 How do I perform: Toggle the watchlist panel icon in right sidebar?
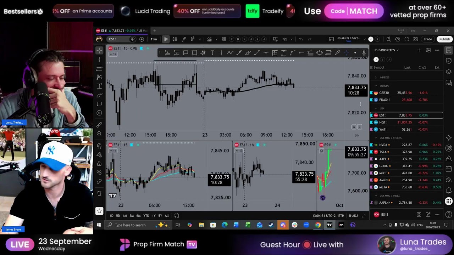pyautogui.click(x=449, y=50)
